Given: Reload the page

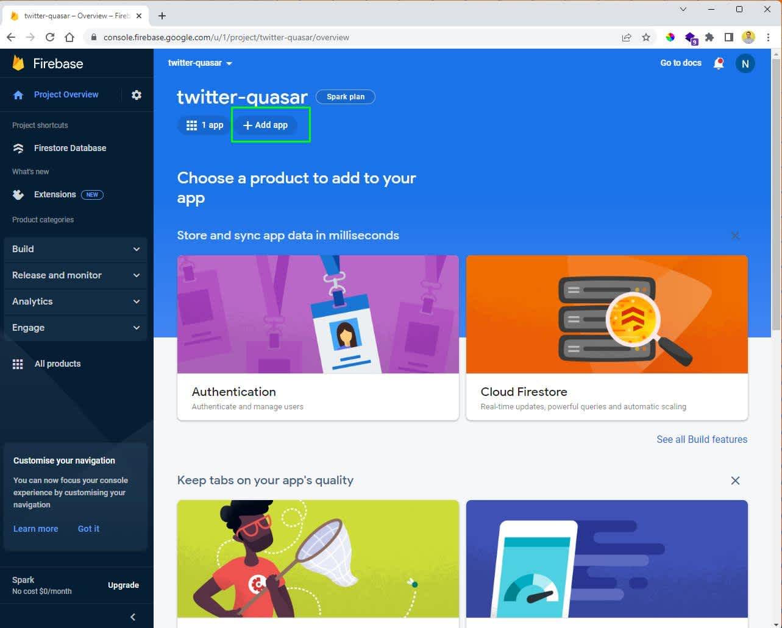Looking at the screenshot, I should [x=50, y=37].
